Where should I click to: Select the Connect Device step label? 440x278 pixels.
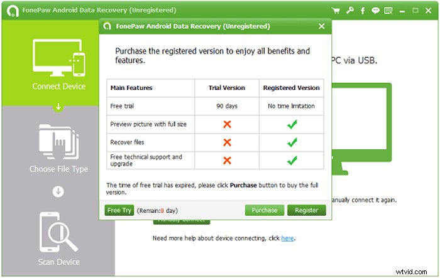pos(58,87)
